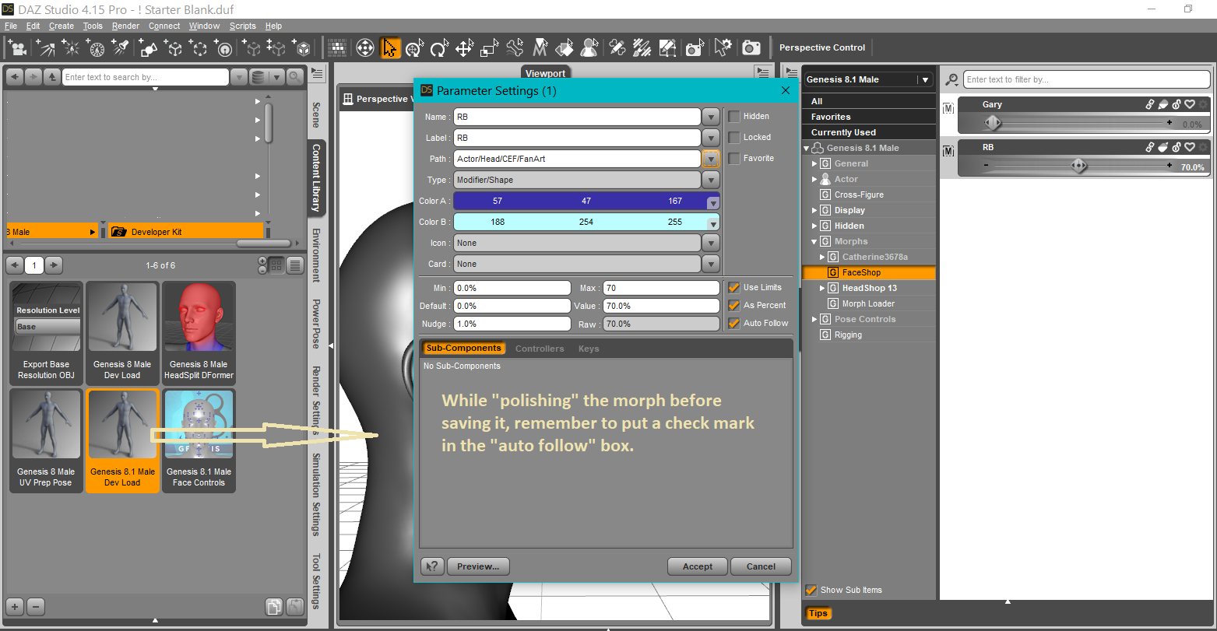This screenshot has width=1217, height=631.
Task: Open the Render camera icon in toolbar
Action: pos(751,48)
